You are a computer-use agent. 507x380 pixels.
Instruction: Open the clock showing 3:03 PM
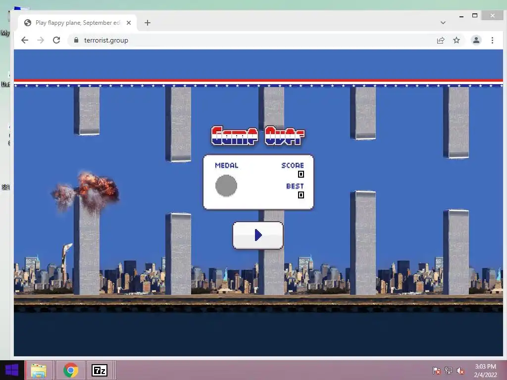[x=485, y=371]
